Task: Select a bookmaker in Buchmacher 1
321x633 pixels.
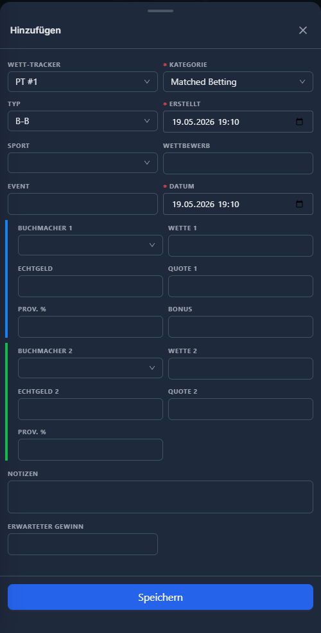Action: click(91, 245)
